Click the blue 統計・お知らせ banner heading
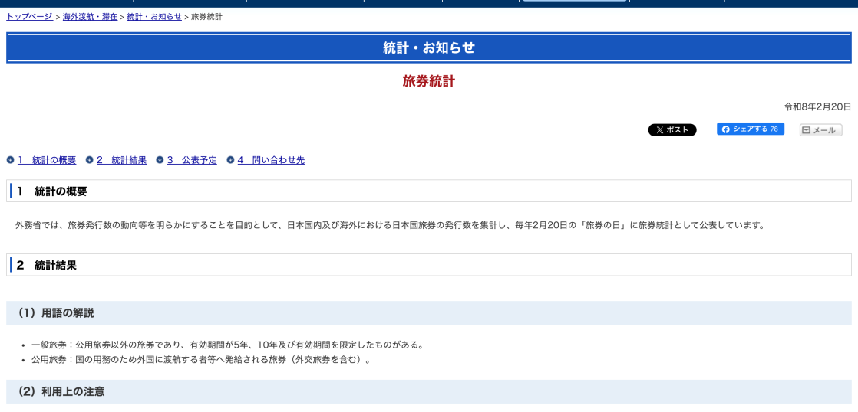The height and width of the screenshot is (412, 858). coord(428,47)
